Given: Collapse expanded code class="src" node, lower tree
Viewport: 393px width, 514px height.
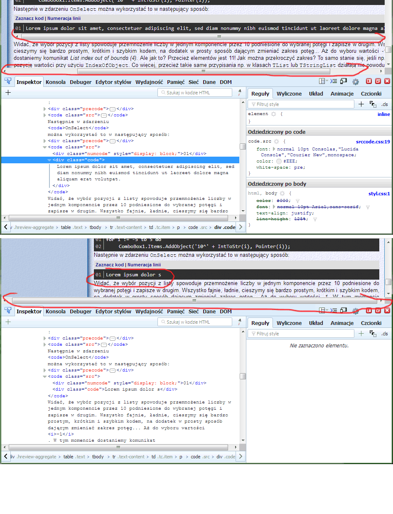Looking at the screenshot, I should (45, 376).
